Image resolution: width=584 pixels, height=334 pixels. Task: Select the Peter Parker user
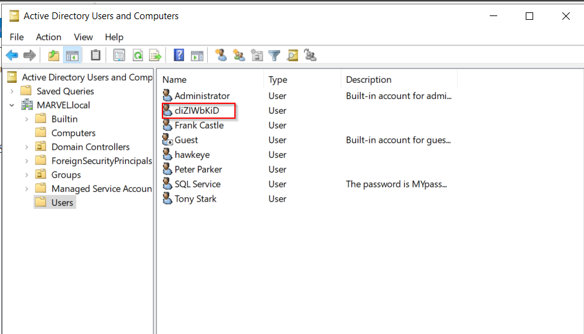(x=198, y=169)
